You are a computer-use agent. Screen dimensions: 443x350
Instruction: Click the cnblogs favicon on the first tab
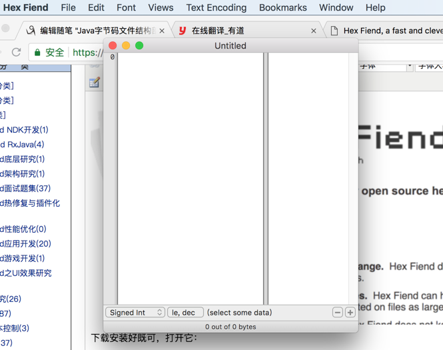click(31, 30)
